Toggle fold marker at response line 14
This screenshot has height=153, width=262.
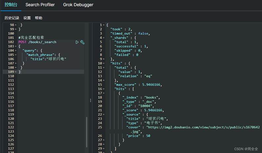click(x=104, y=80)
